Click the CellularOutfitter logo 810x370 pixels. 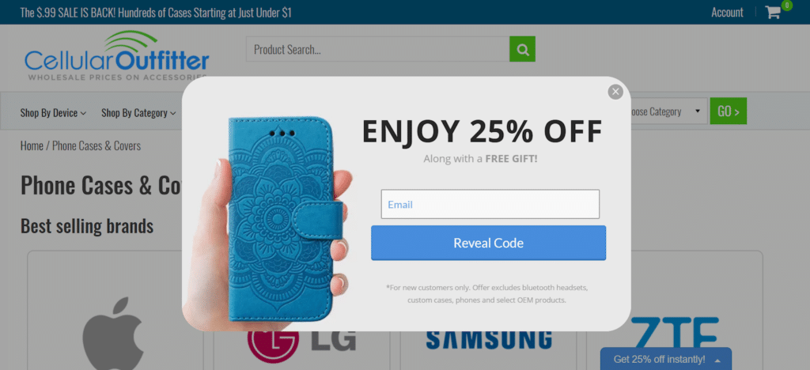click(x=117, y=56)
